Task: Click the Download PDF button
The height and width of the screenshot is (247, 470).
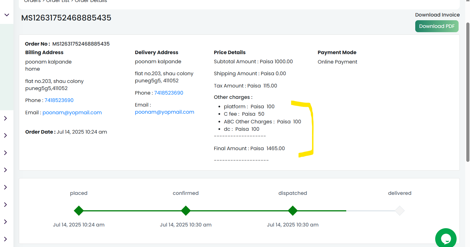Action: click(437, 26)
